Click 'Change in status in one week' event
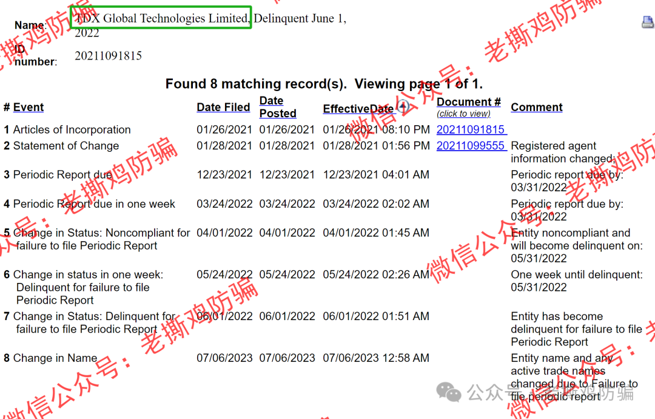655x419 pixels. click(88, 287)
